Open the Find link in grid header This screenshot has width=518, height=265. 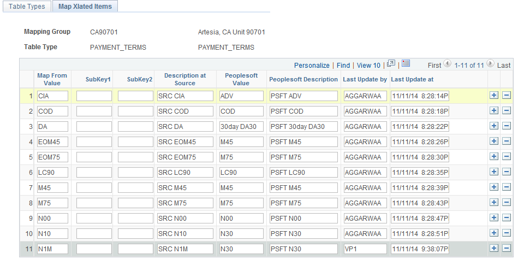click(343, 65)
